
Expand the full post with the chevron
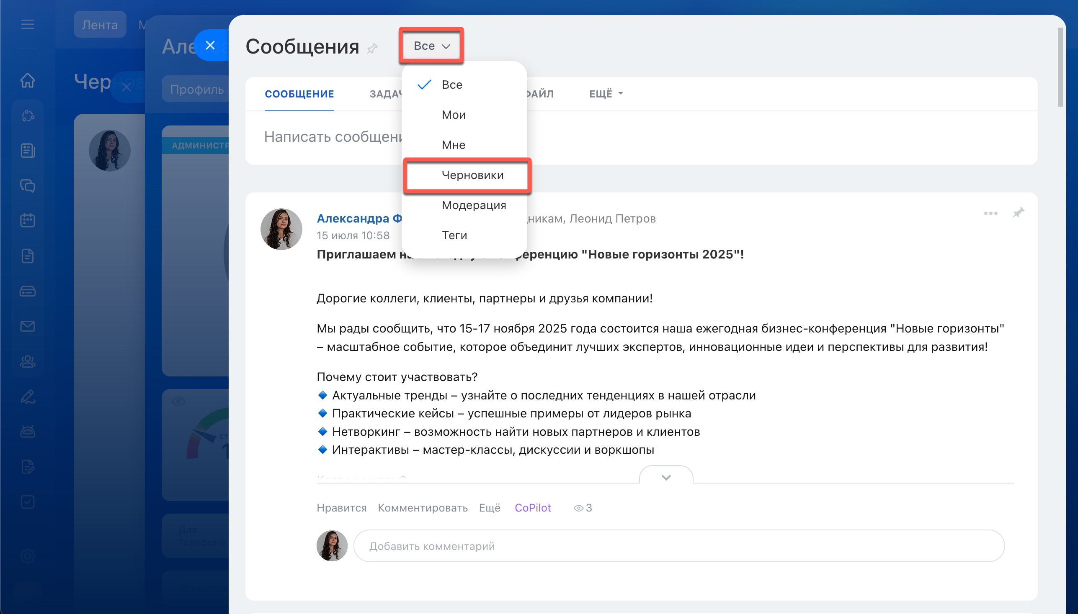click(666, 477)
